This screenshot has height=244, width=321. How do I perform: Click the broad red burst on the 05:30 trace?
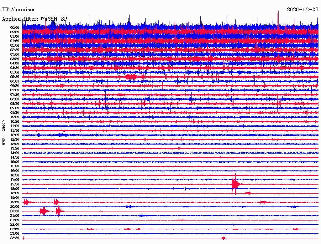point(131,77)
